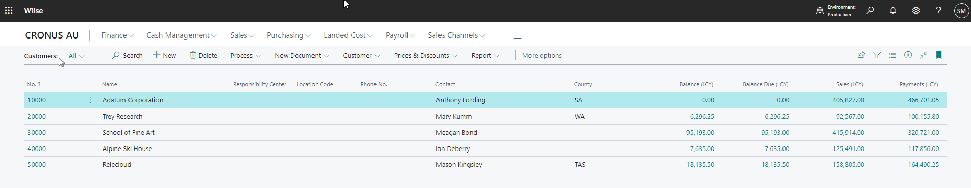Click the share page icon

pos(861,55)
